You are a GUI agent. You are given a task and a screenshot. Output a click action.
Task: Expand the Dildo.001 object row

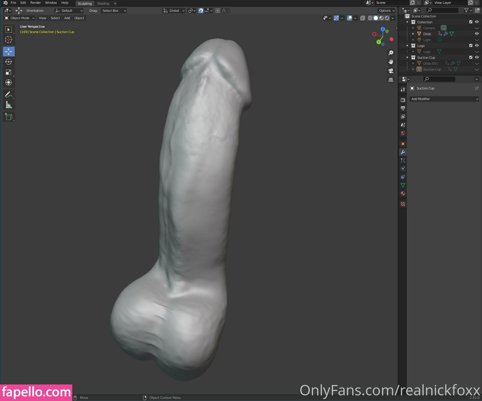pyautogui.click(x=413, y=63)
